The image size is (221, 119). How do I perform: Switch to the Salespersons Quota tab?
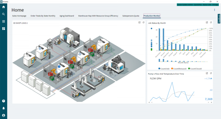131,16
